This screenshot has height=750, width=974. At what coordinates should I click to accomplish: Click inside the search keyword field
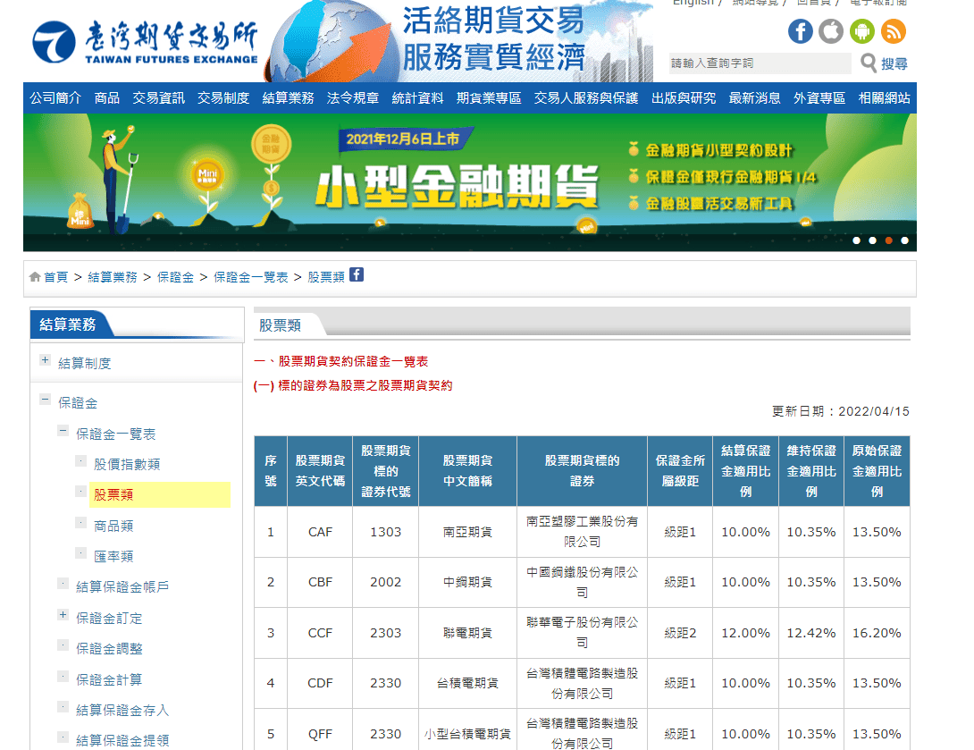(x=760, y=63)
